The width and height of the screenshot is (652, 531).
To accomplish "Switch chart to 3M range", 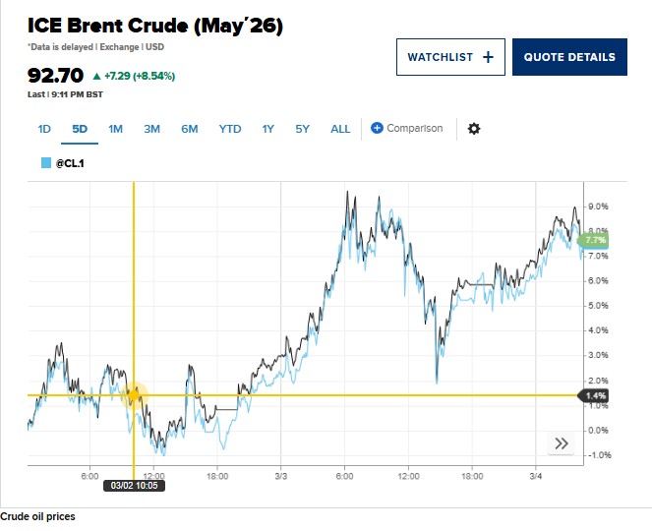I will (151, 129).
